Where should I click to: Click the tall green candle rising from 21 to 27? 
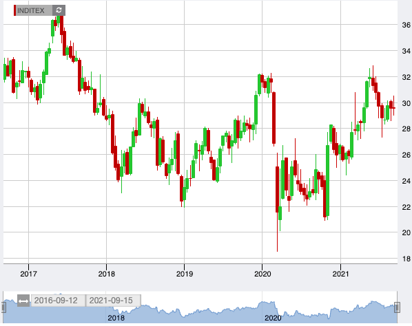point(327,181)
